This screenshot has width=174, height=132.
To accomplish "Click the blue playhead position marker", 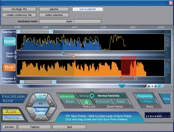I will [x=122, y=86].
